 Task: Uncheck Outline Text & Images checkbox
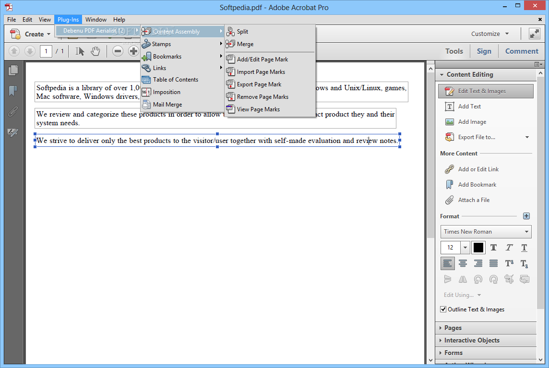pyautogui.click(x=443, y=309)
